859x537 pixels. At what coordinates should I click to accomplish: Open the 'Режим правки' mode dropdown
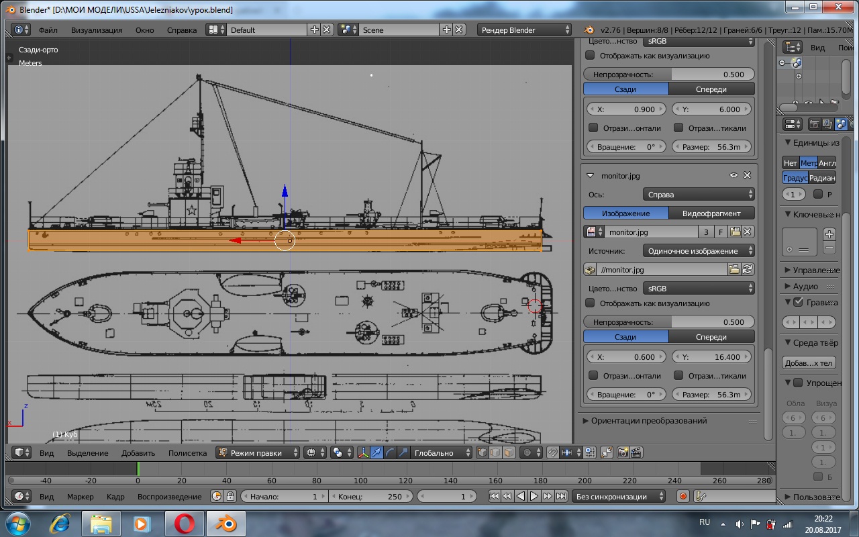point(258,453)
